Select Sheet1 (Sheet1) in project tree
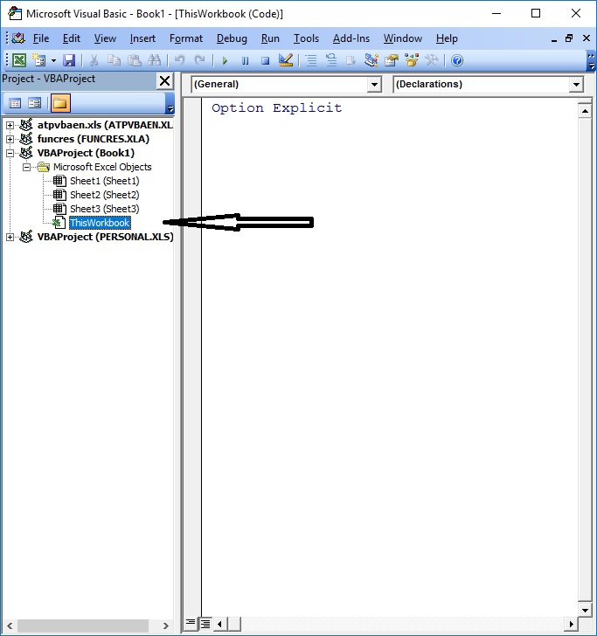The width and height of the screenshot is (597, 636). pyautogui.click(x=104, y=181)
